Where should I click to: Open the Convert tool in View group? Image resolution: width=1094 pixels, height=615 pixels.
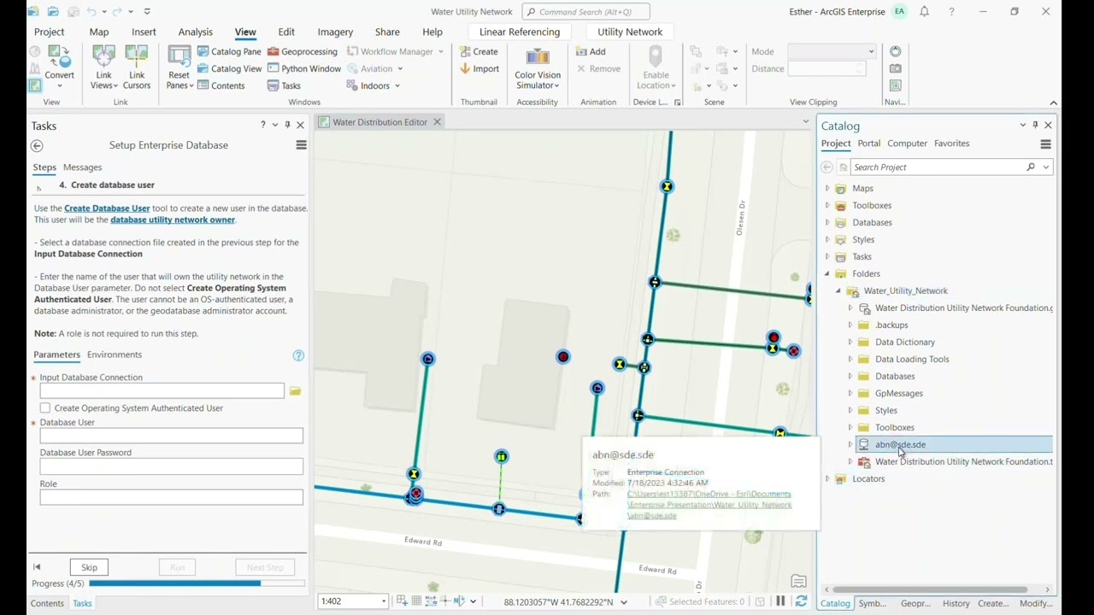coord(59,64)
